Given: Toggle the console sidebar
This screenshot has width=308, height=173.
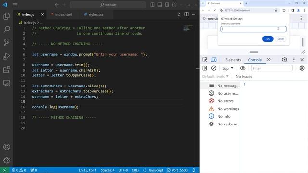Looking at the screenshot, I should (205, 68).
